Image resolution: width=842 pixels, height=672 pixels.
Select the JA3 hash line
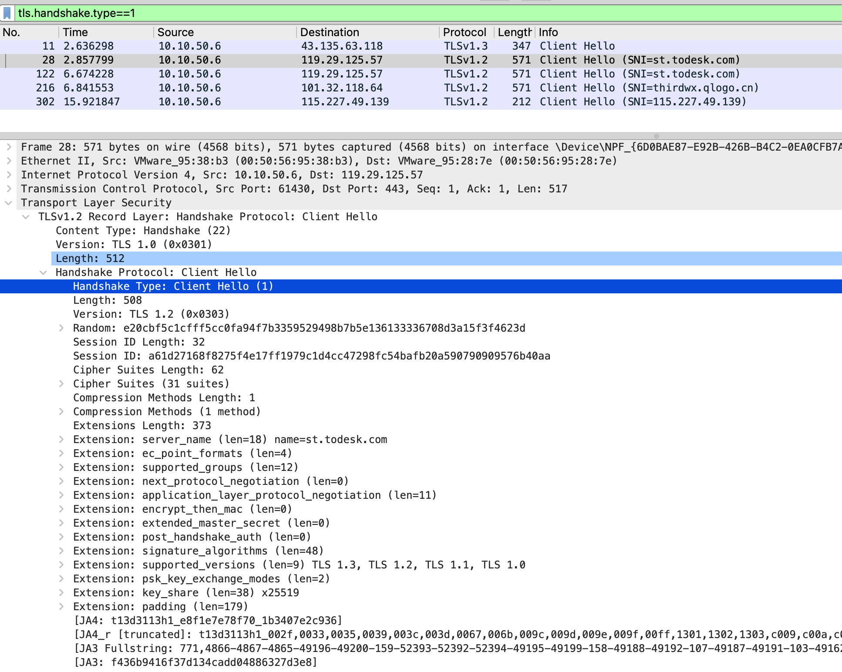point(195,662)
